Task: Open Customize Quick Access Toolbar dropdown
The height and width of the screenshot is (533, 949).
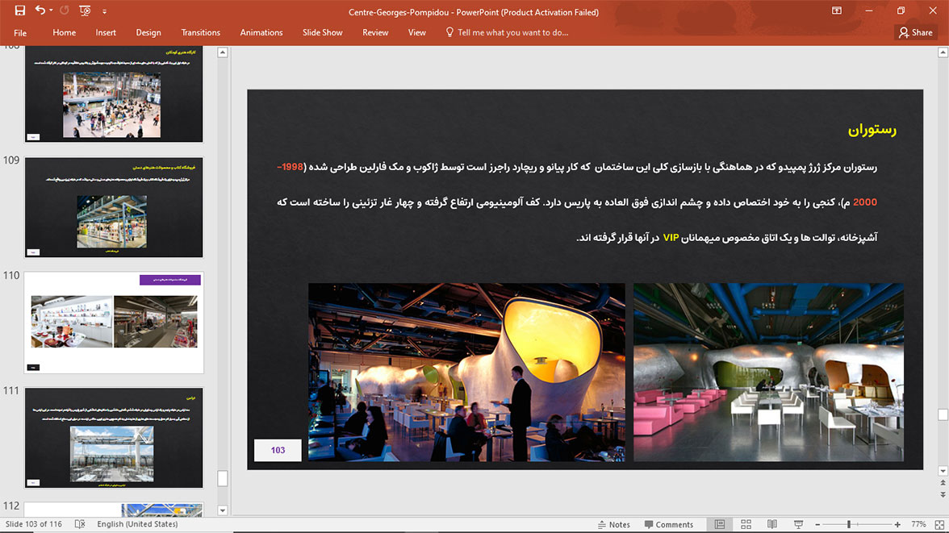Action: click(x=104, y=11)
